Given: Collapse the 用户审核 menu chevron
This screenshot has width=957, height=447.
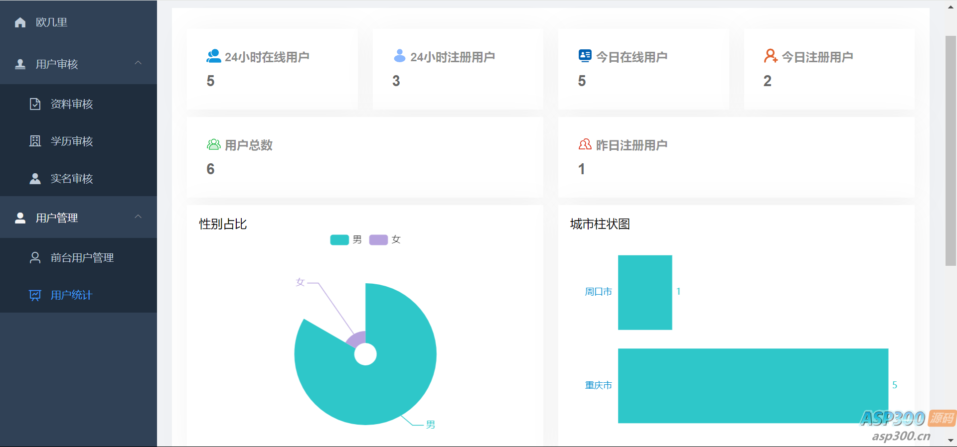Looking at the screenshot, I should (x=138, y=63).
